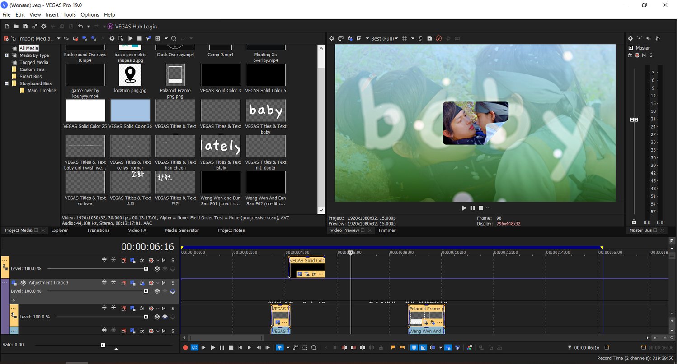Click the Zoom magnifier tool below the timeline
The image size is (678, 364).
tap(314, 348)
